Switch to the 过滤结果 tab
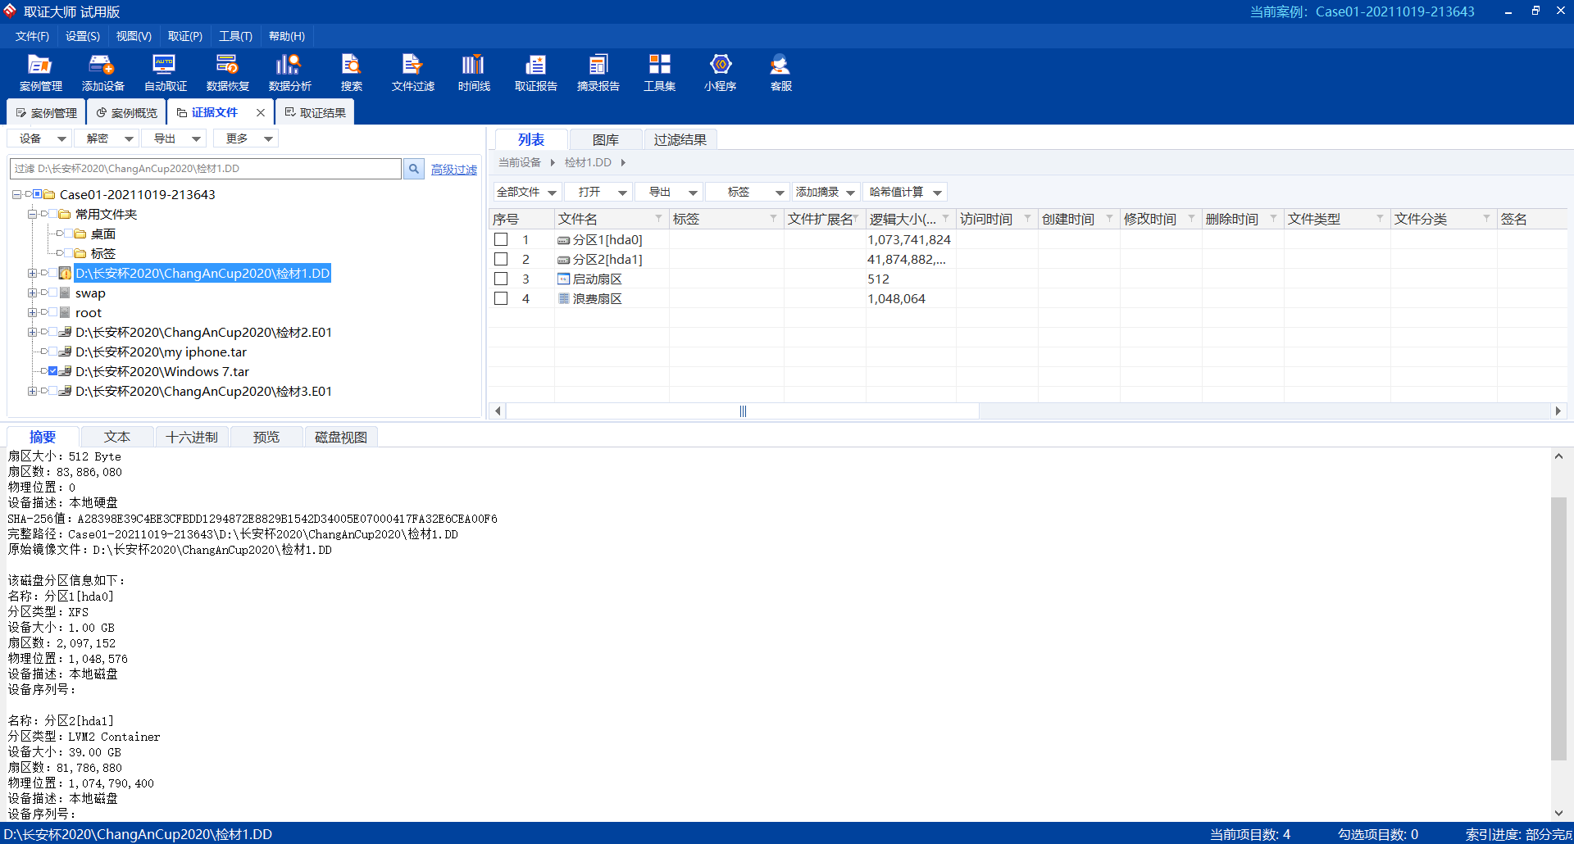1574x844 pixels. pyautogui.click(x=680, y=139)
